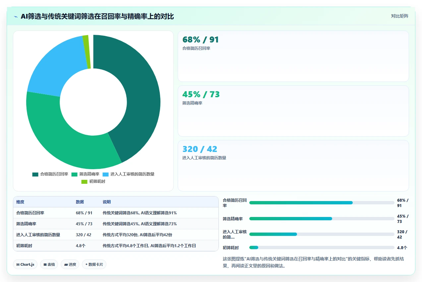Toggle the 进入人工审核的简历数量 legend item

(128, 174)
